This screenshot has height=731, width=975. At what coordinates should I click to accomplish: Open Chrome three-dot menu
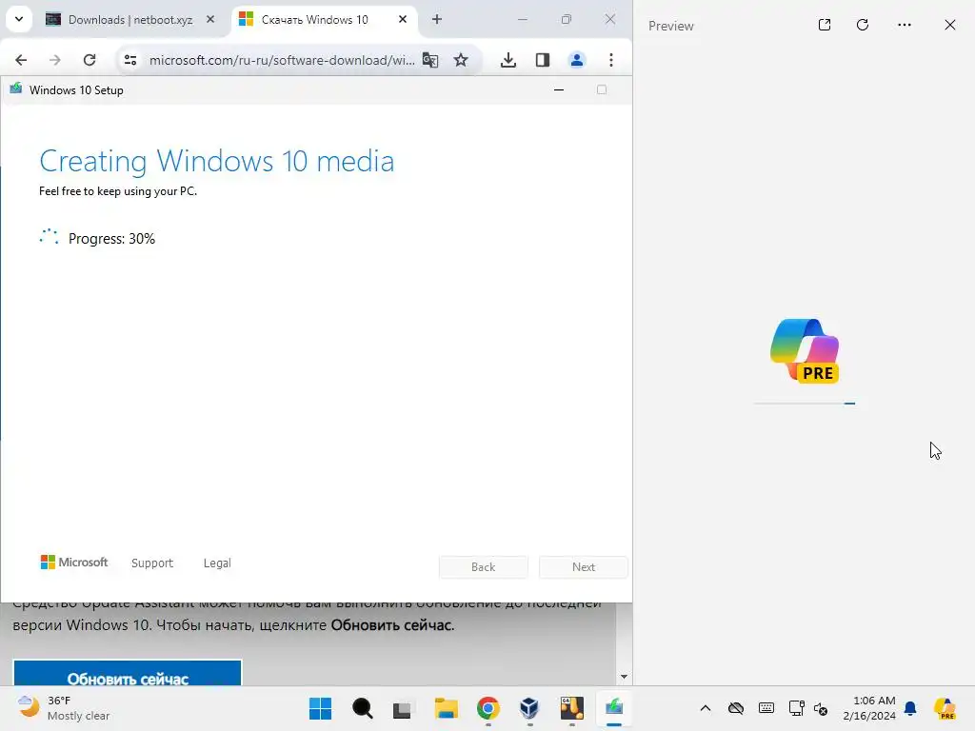611,60
